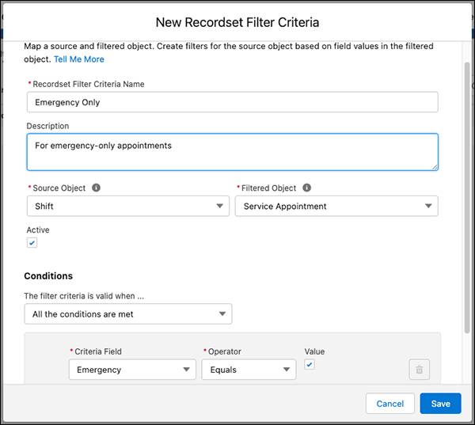Click the 'The filter criteria is valid when' label

pos(84,296)
